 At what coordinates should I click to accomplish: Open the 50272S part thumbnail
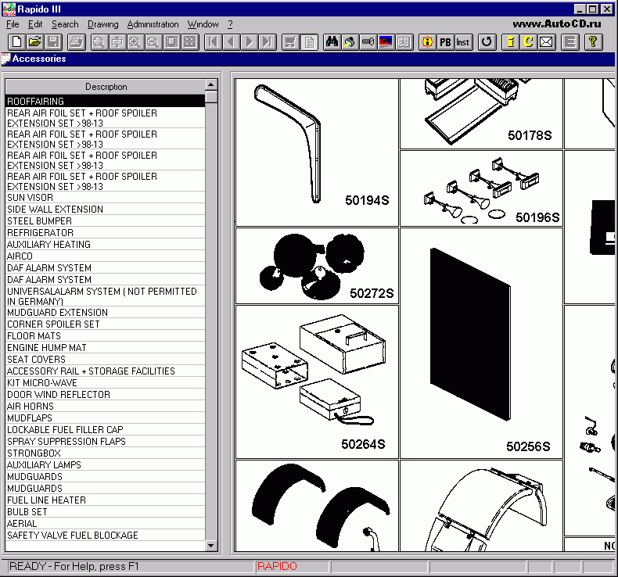pyautogui.click(x=317, y=266)
